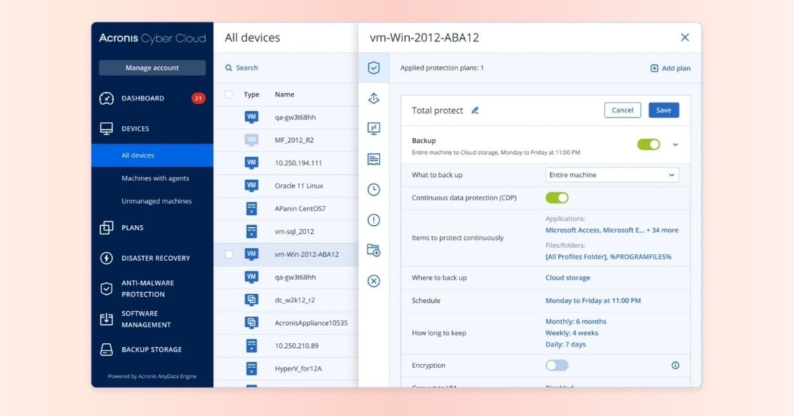Edit plan name with pencil icon
Viewport: 794px width, 416px height.
(x=474, y=110)
